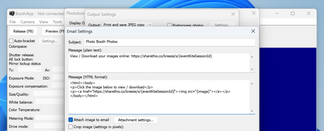Click the Av value field
Viewport: 324px width, 131px height.
[x=58, y=69]
